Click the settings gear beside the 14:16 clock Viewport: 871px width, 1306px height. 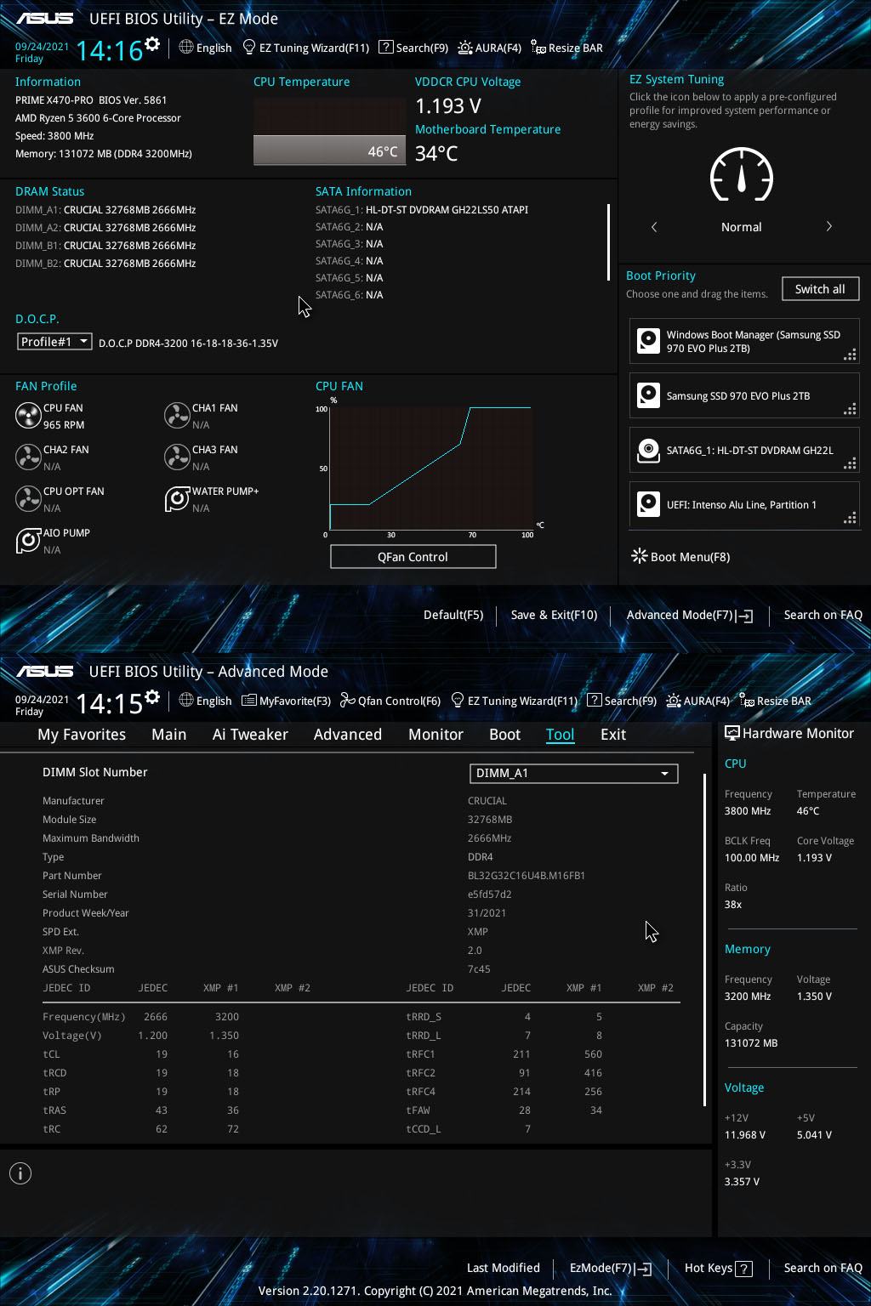pyautogui.click(x=152, y=44)
